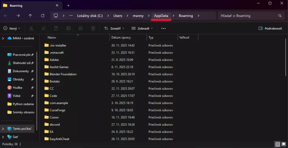
Task: Click the Blender Foundation folder icon
Action: (47, 74)
